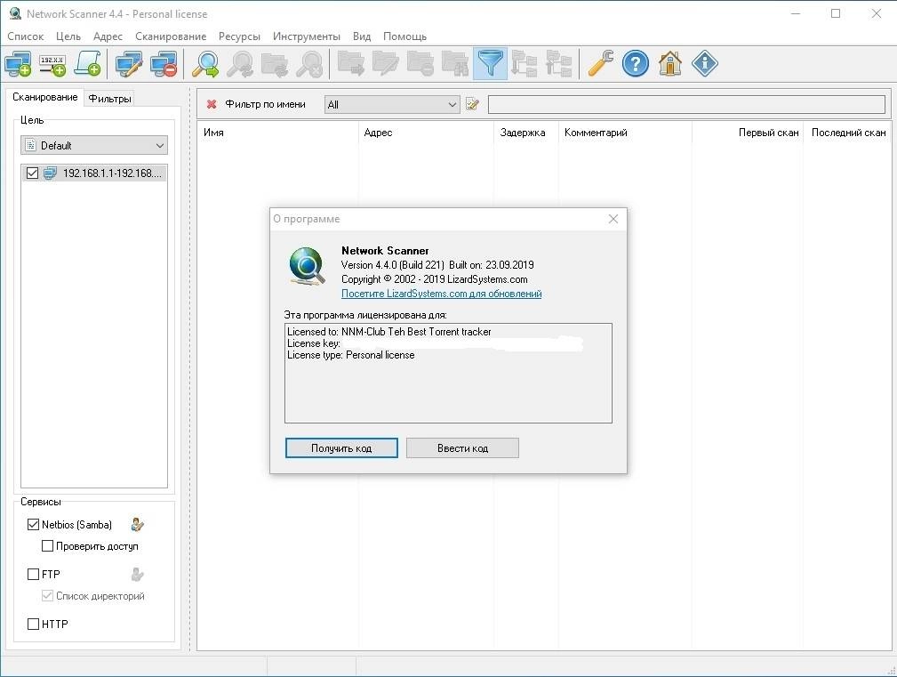Click the grayed folder search binoculars icon
Viewport: 897px width, 677px height.
point(455,63)
